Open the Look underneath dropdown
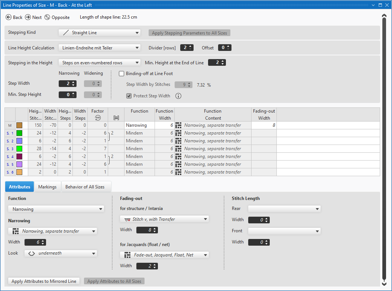The width and height of the screenshot is (392, 291). click(x=61, y=253)
